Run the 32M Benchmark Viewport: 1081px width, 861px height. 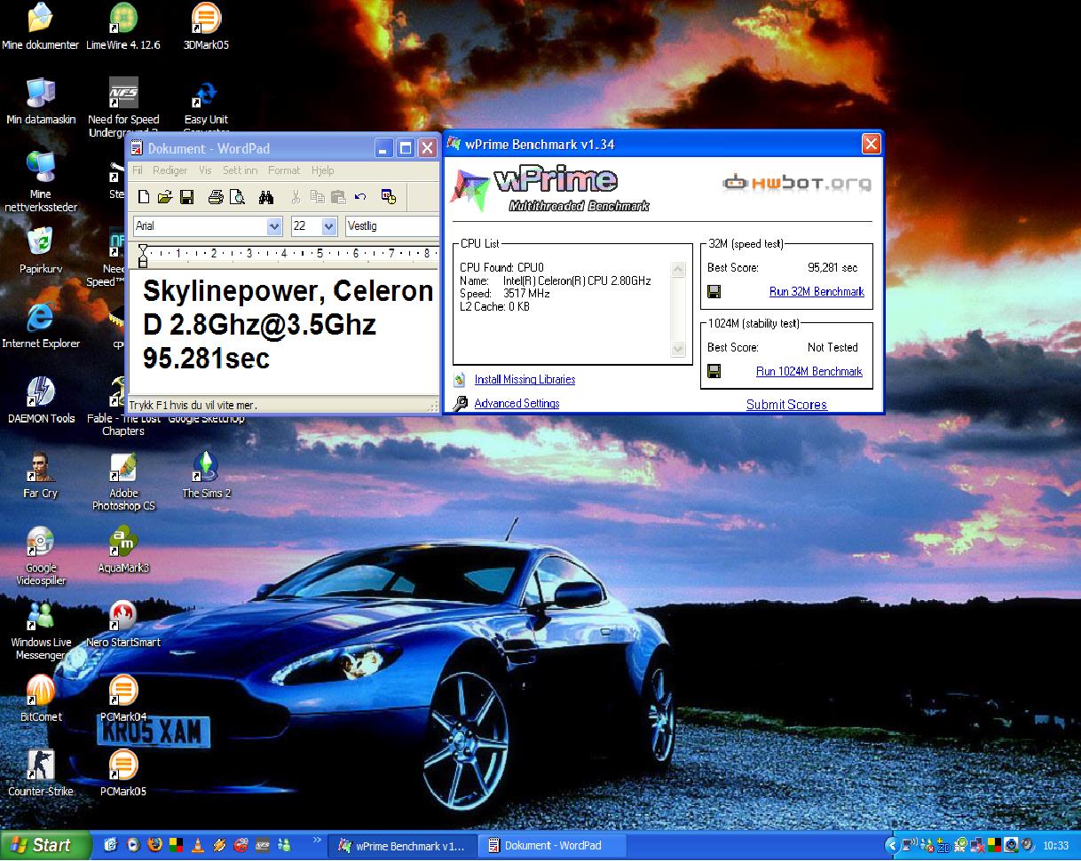[x=817, y=291]
